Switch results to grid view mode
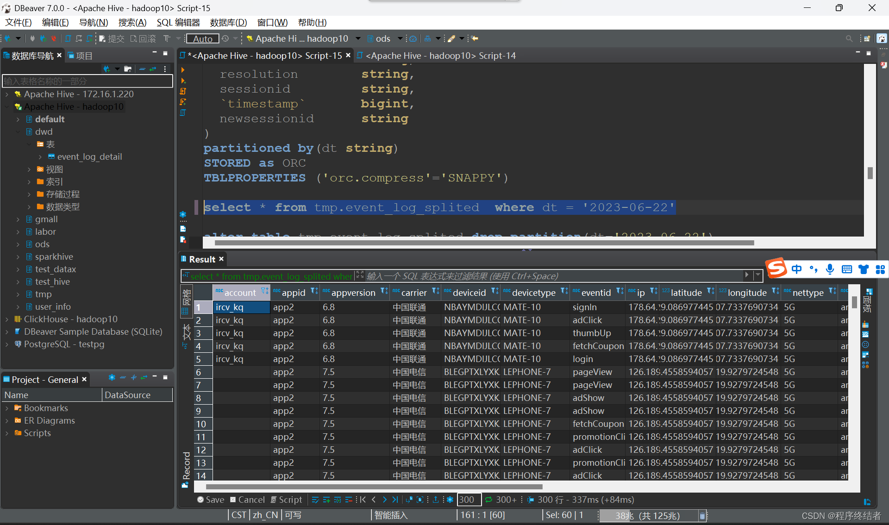Image resolution: width=889 pixels, height=525 pixels. [186, 301]
